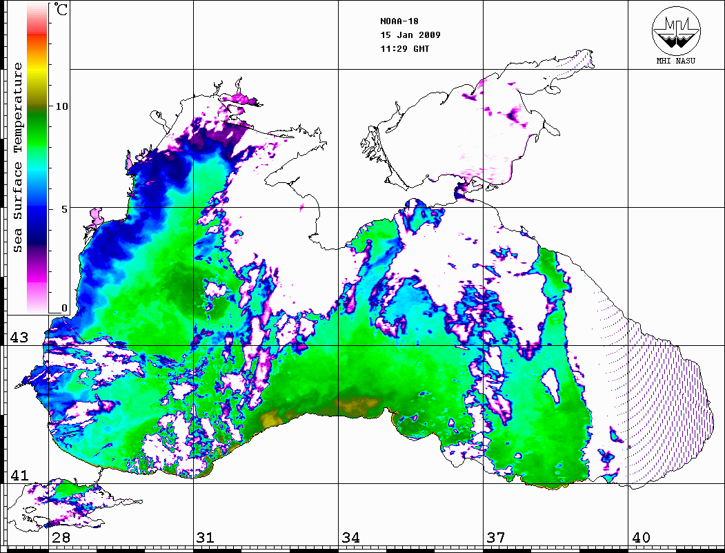Pick the yellow band on temperature color bar
The height and width of the screenshot is (553, 725).
coord(37,70)
